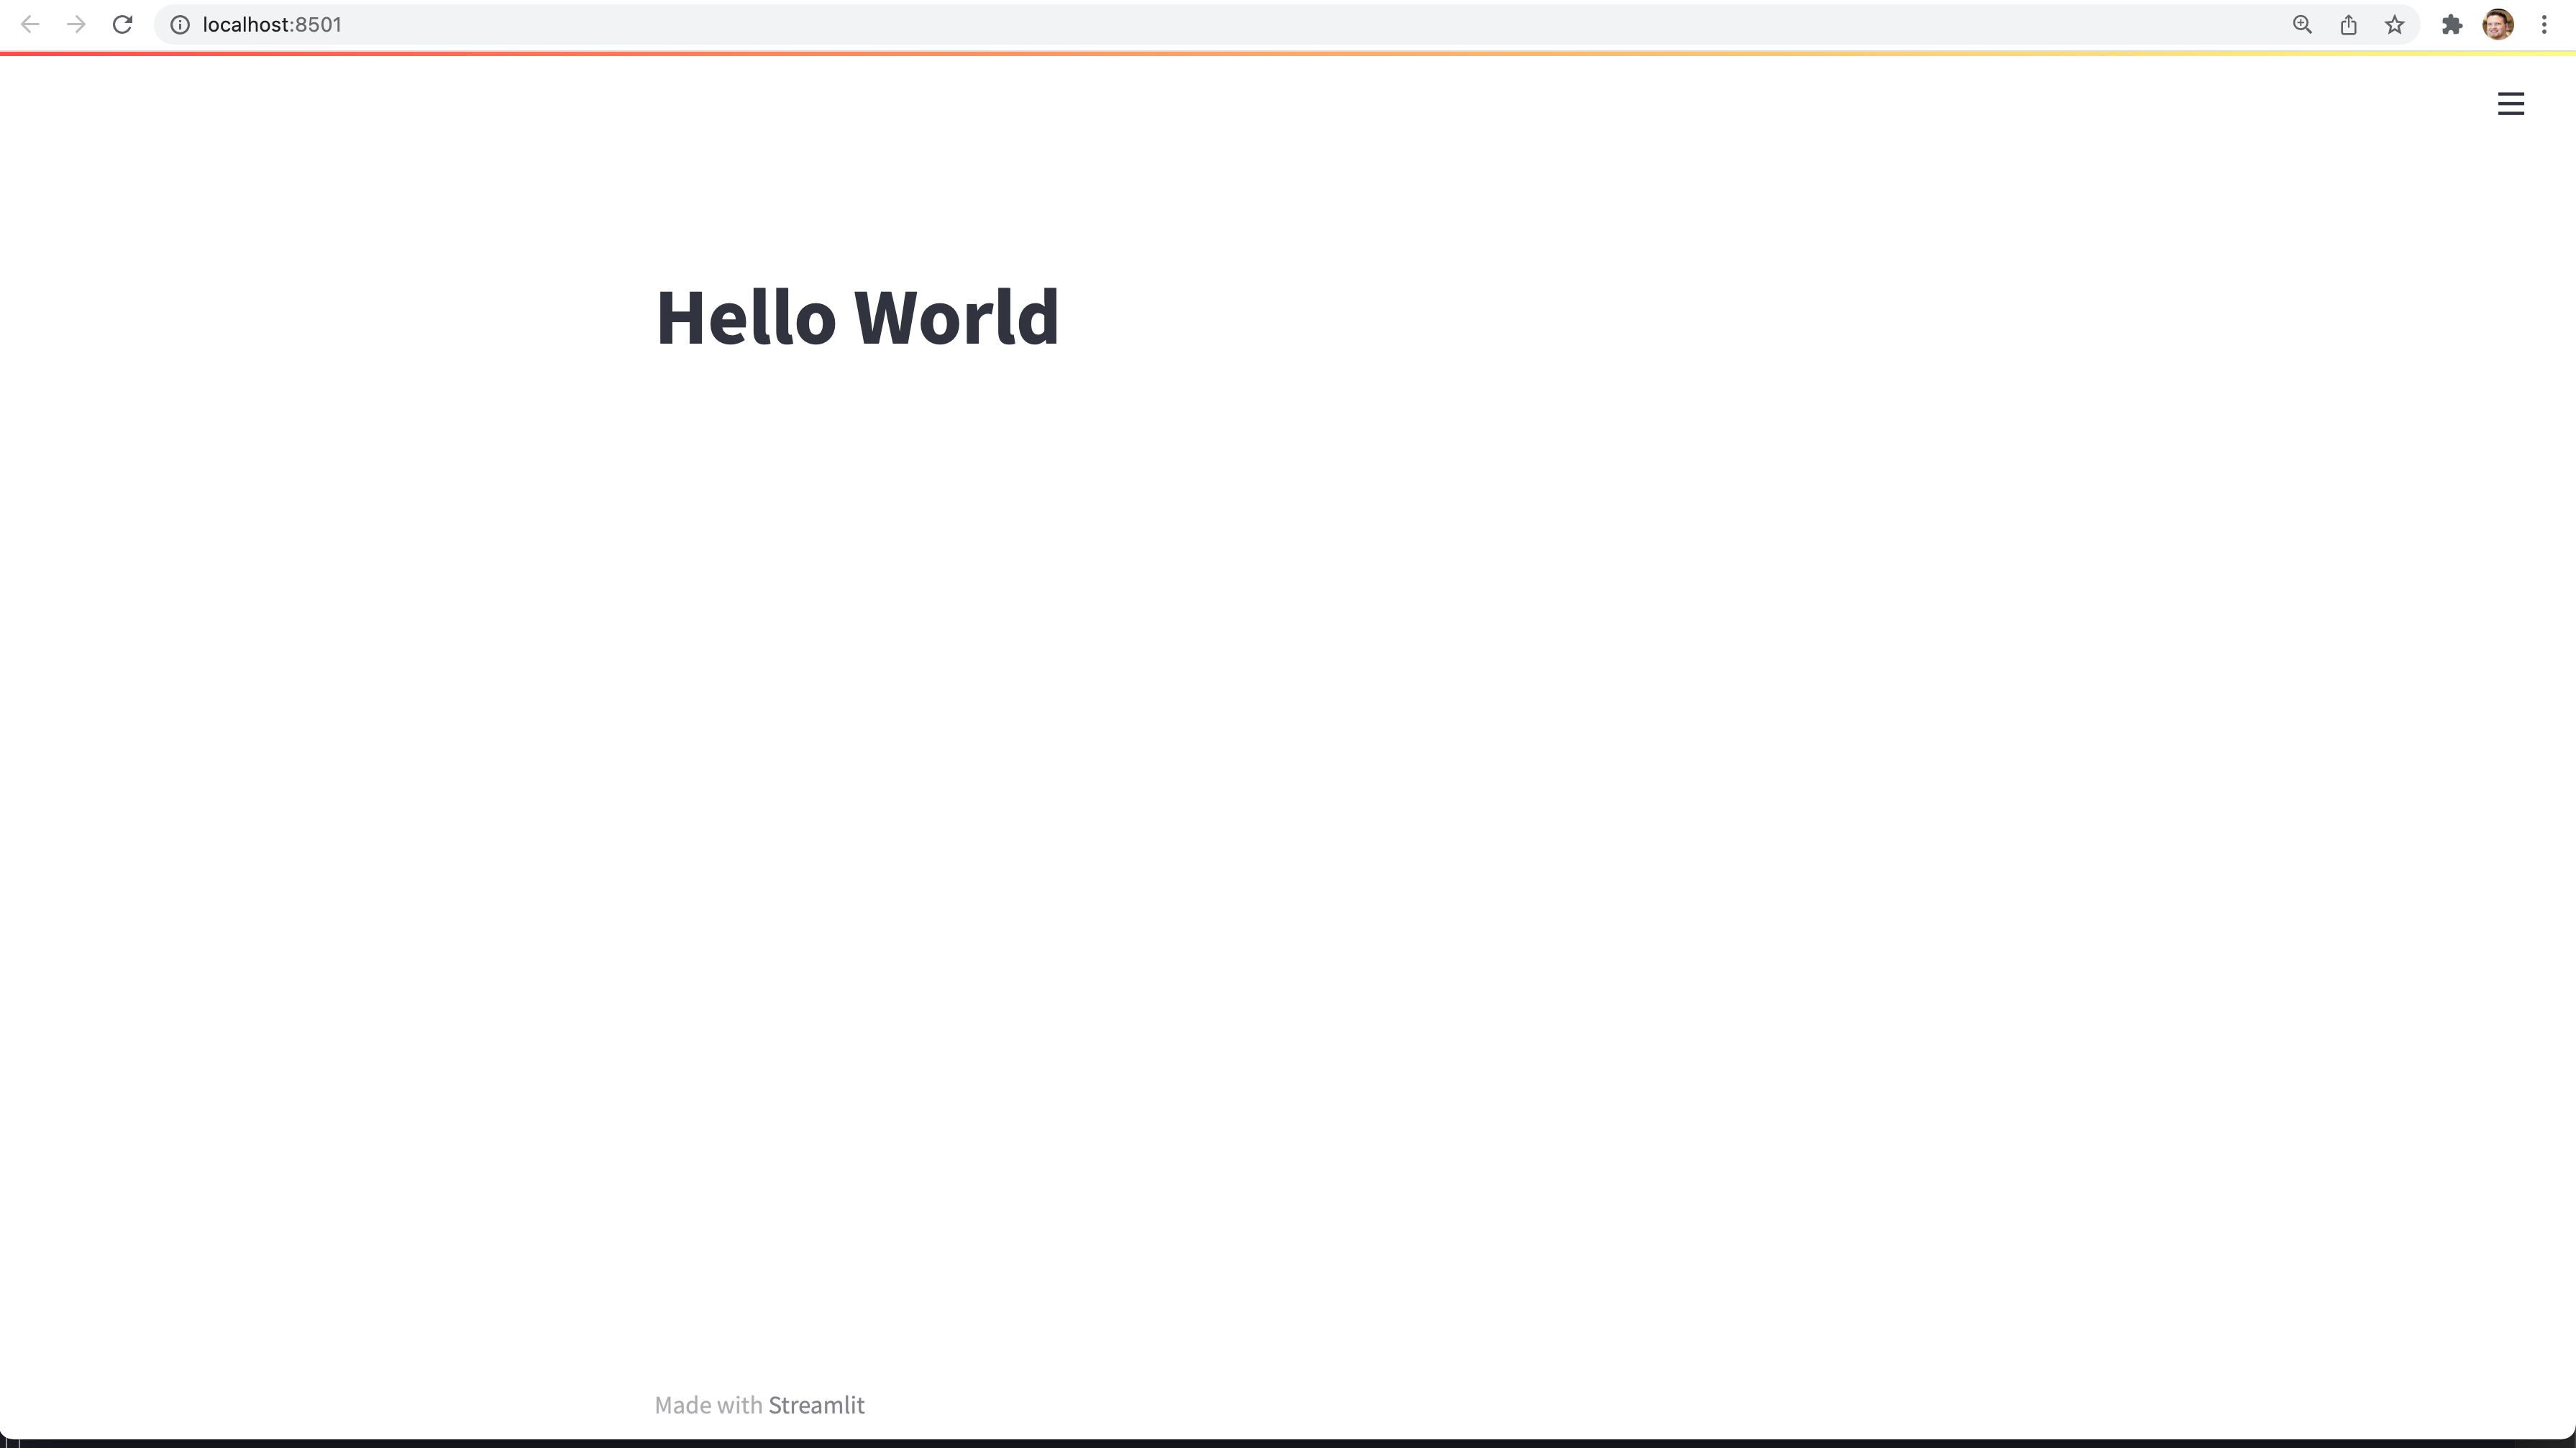Viewport: 2576px width, 1448px height.
Task: Click the share page icon
Action: [2348, 25]
